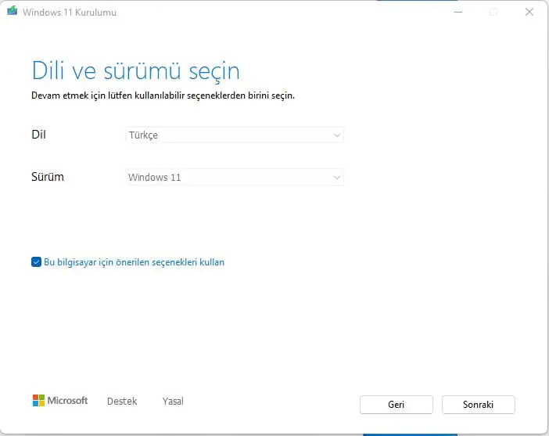The width and height of the screenshot is (549, 436).
Task: Open the Destek support link
Action: pyautogui.click(x=122, y=402)
